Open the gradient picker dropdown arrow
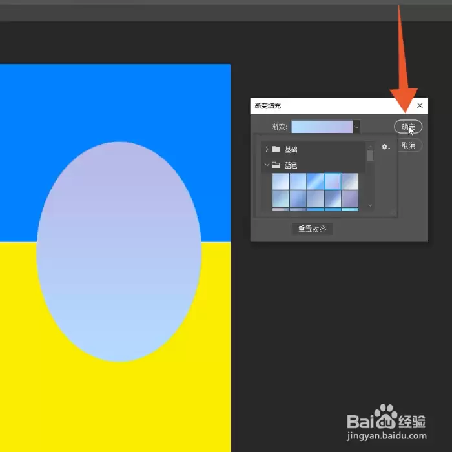 click(356, 127)
